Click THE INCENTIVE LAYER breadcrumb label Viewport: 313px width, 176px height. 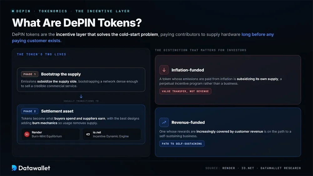pyautogui.click(x=103, y=11)
